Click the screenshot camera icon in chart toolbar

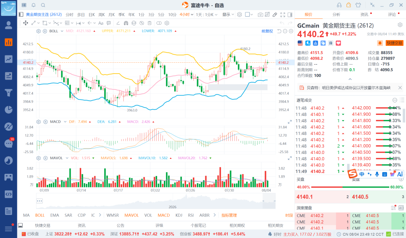(x=260, y=15)
